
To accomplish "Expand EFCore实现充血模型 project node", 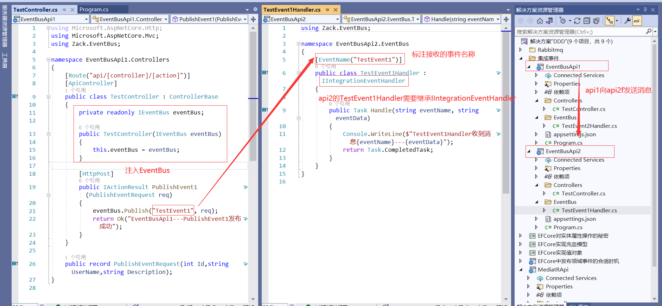I will click(521, 244).
